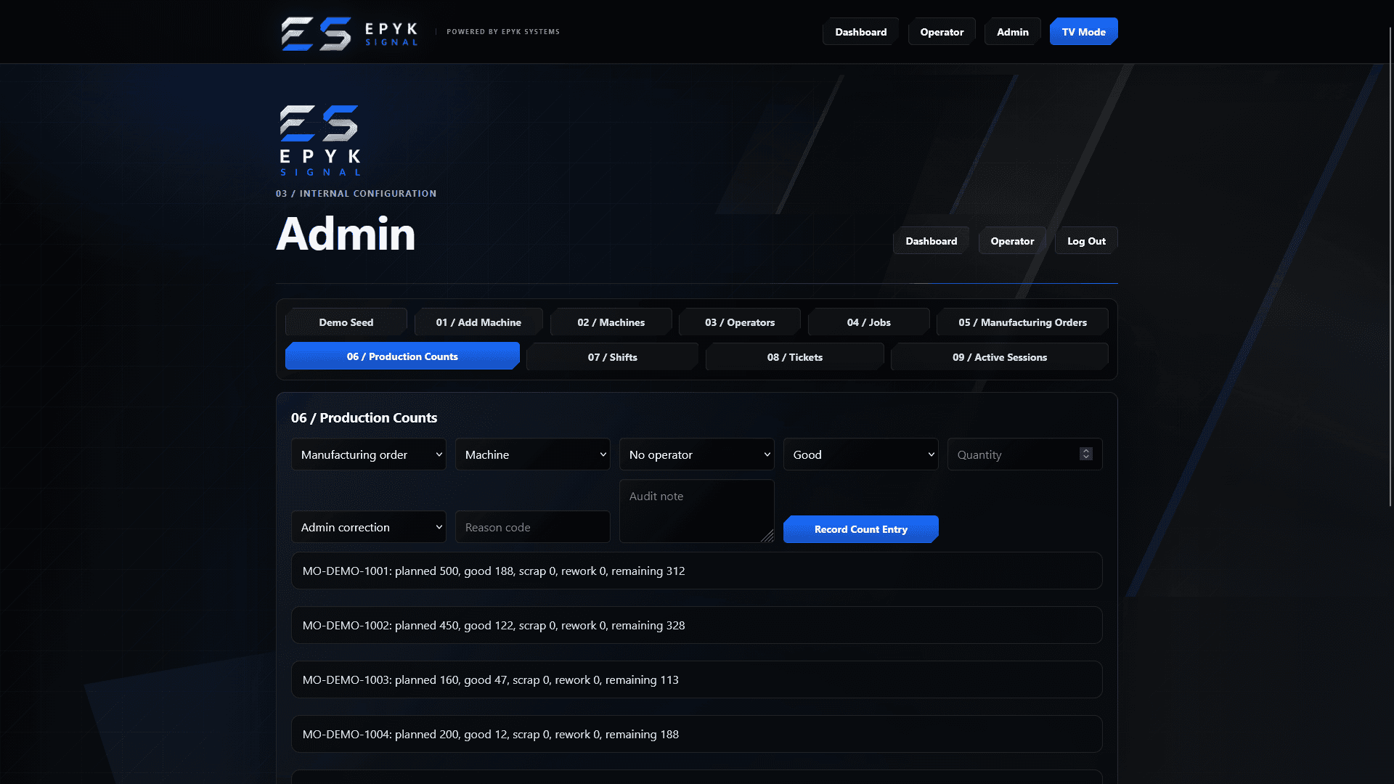The height and width of the screenshot is (784, 1394).
Task: Open the Good count type dropdown
Action: coord(861,454)
